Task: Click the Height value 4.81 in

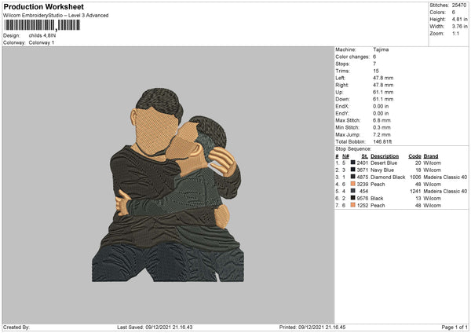Action: click(459, 19)
